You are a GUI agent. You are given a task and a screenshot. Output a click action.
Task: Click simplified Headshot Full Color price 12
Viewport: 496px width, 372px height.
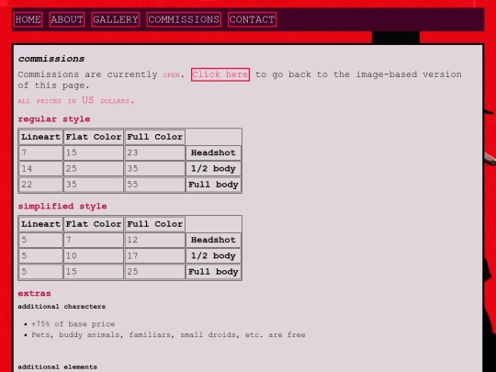[x=155, y=240]
